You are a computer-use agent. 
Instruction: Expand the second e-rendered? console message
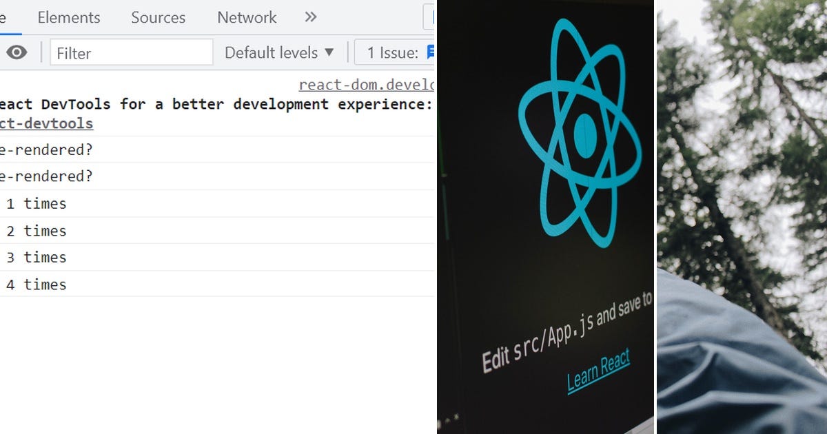[x=45, y=176]
